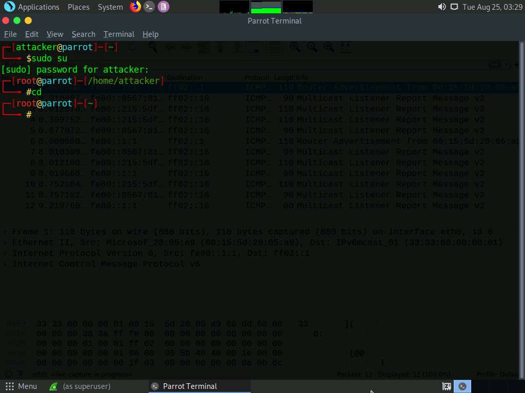Screen dimensions: 525x393
Task: Click the yellow window button
Action: [28, 20]
